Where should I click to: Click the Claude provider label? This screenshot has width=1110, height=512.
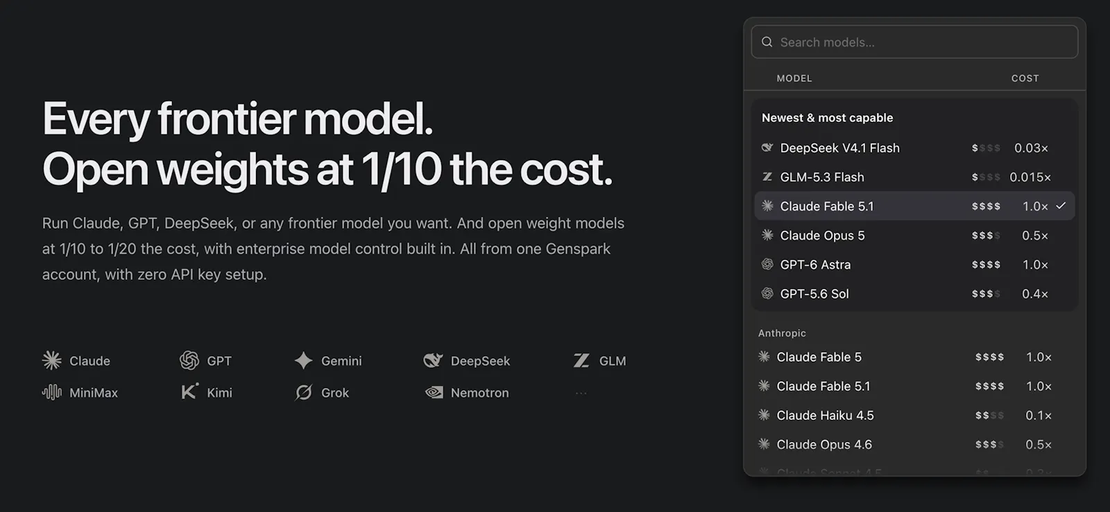89,361
